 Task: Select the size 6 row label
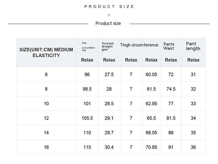click(46, 75)
